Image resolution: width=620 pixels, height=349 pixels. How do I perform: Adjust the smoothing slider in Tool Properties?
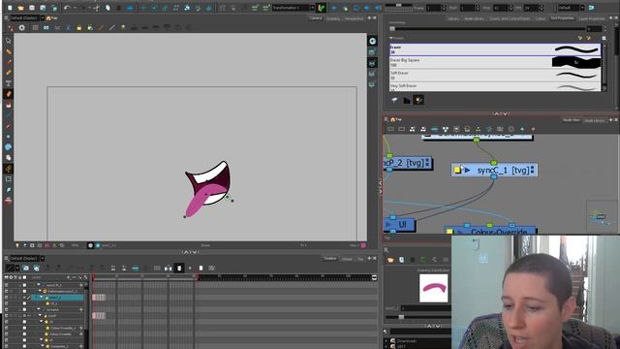pyautogui.click(x=487, y=28)
